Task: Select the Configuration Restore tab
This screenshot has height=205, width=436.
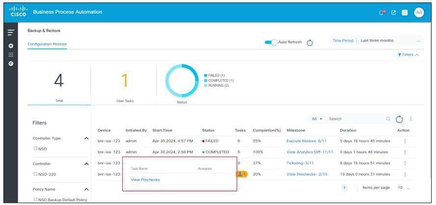Action: click(47, 44)
